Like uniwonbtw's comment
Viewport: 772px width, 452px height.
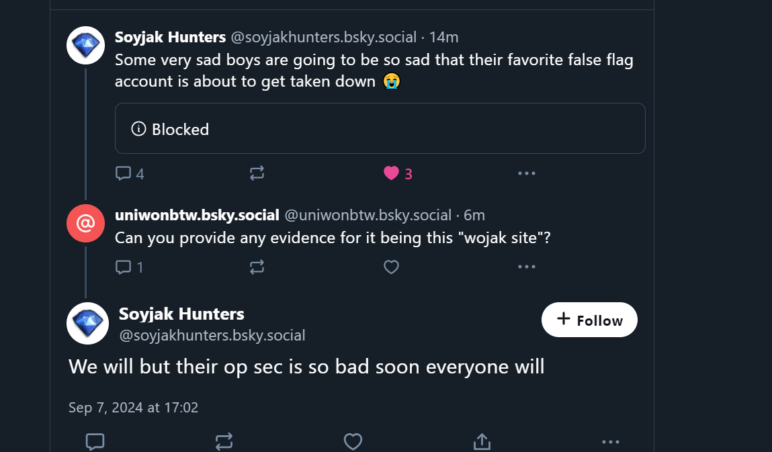(392, 267)
